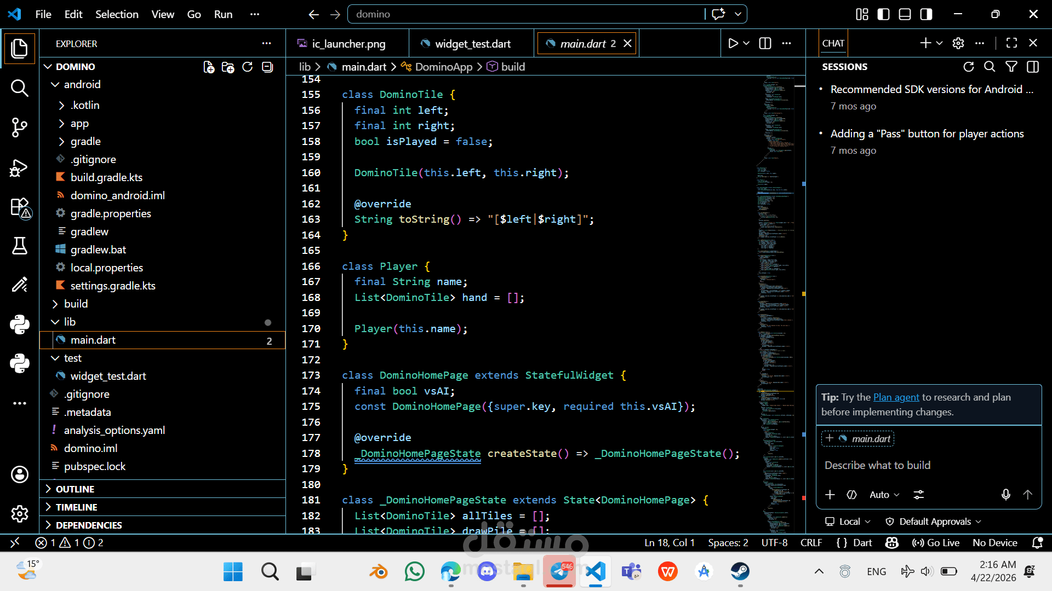The width and height of the screenshot is (1052, 591).
Task: Click the Plan agent link
Action: click(896, 397)
